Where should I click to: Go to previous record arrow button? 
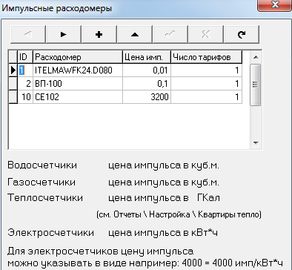coord(28,34)
